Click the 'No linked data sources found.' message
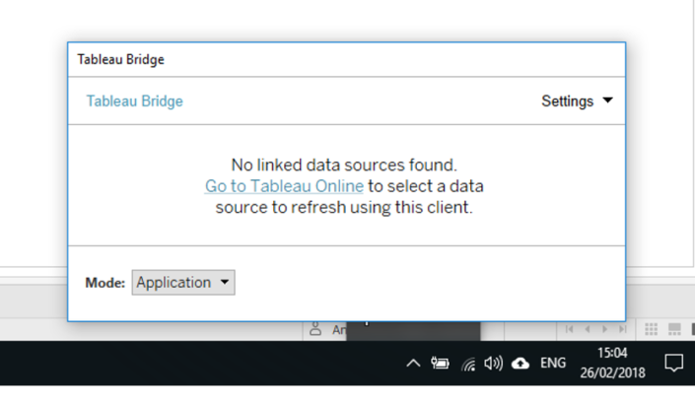695x402 pixels. click(x=344, y=165)
